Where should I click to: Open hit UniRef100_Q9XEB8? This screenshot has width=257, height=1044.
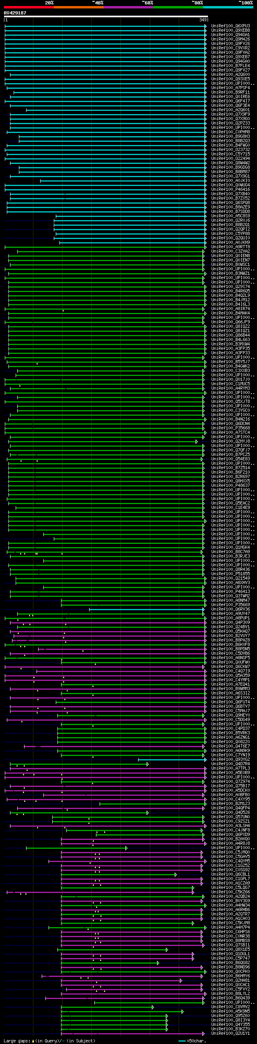230,31
